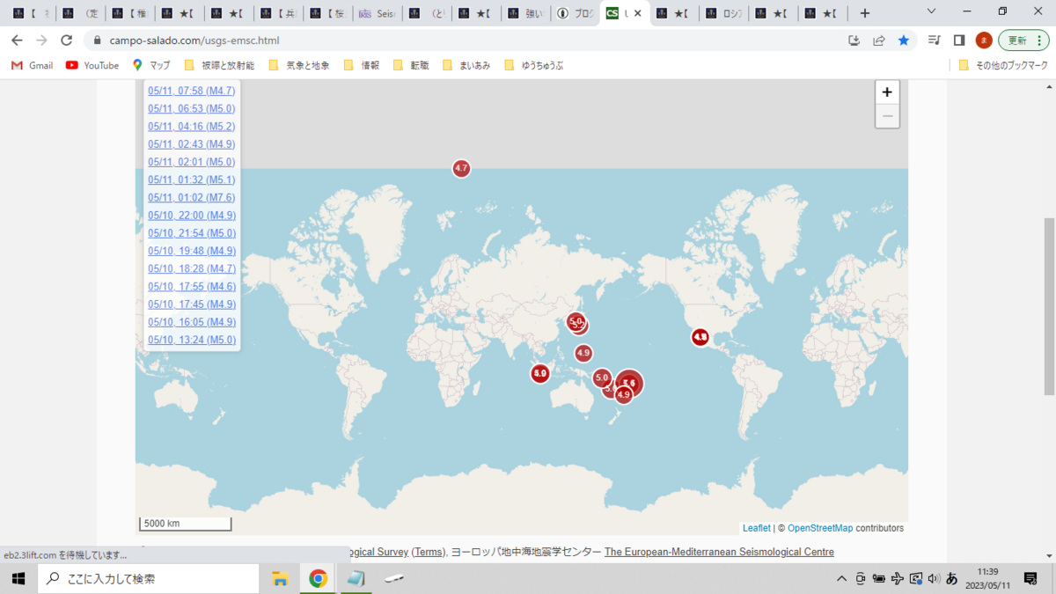The width and height of the screenshot is (1056, 594).
Task: Zoom out on the Leaflet map
Action: tap(887, 116)
